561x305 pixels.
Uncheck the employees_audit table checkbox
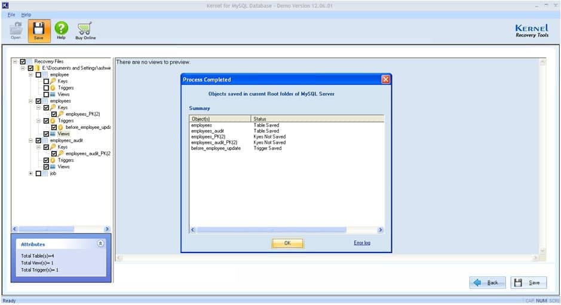[38, 140]
